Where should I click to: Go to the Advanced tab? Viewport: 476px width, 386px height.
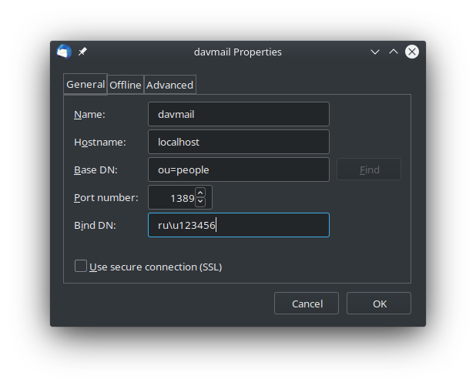[169, 85]
